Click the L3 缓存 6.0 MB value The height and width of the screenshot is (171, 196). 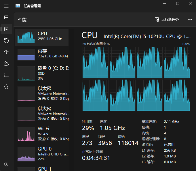pyautogui.click(x=170, y=162)
